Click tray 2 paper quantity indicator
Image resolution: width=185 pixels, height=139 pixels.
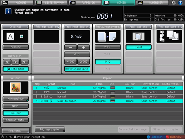(x=112, y=92)
